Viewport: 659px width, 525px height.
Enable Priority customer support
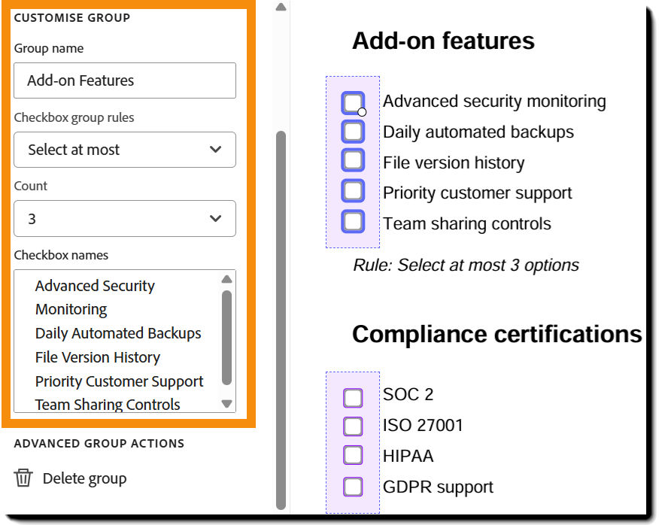(x=354, y=191)
